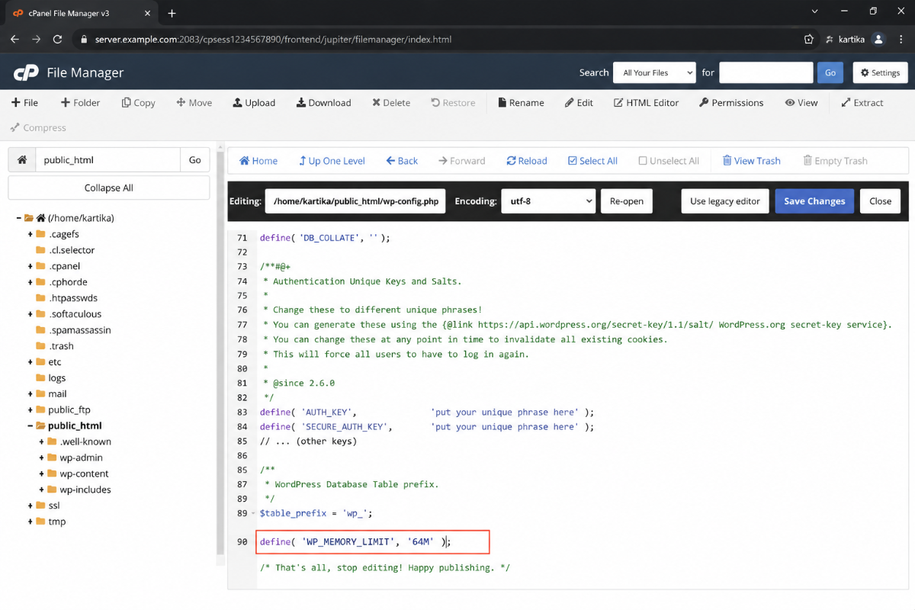Open View Trash
This screenshot has width=915, height=610.
pyautogui.click(x=752, y=161)
